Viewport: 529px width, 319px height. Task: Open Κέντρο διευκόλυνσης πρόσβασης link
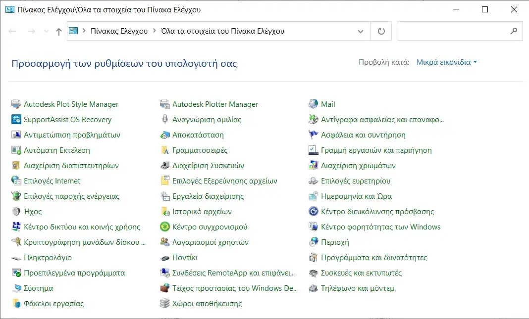[x=377, y=212]
